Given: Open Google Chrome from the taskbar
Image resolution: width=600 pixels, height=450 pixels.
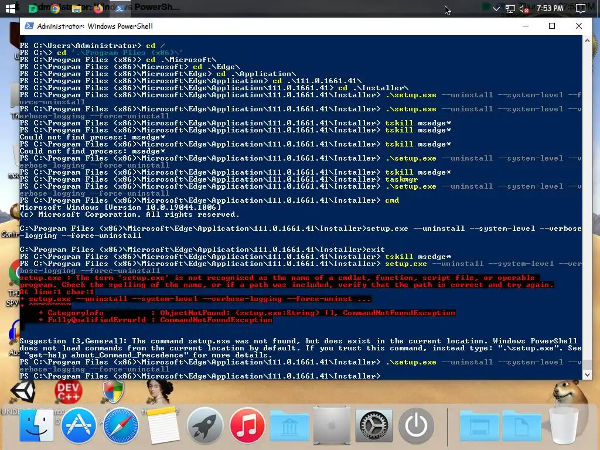Looking at the screenshot, I should (55, 8).
